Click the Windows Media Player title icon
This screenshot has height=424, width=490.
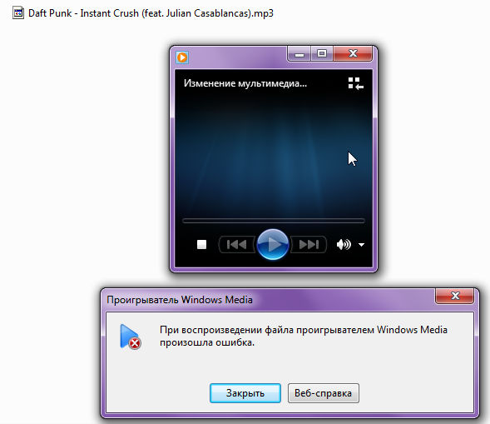click(x=182, y=57)
